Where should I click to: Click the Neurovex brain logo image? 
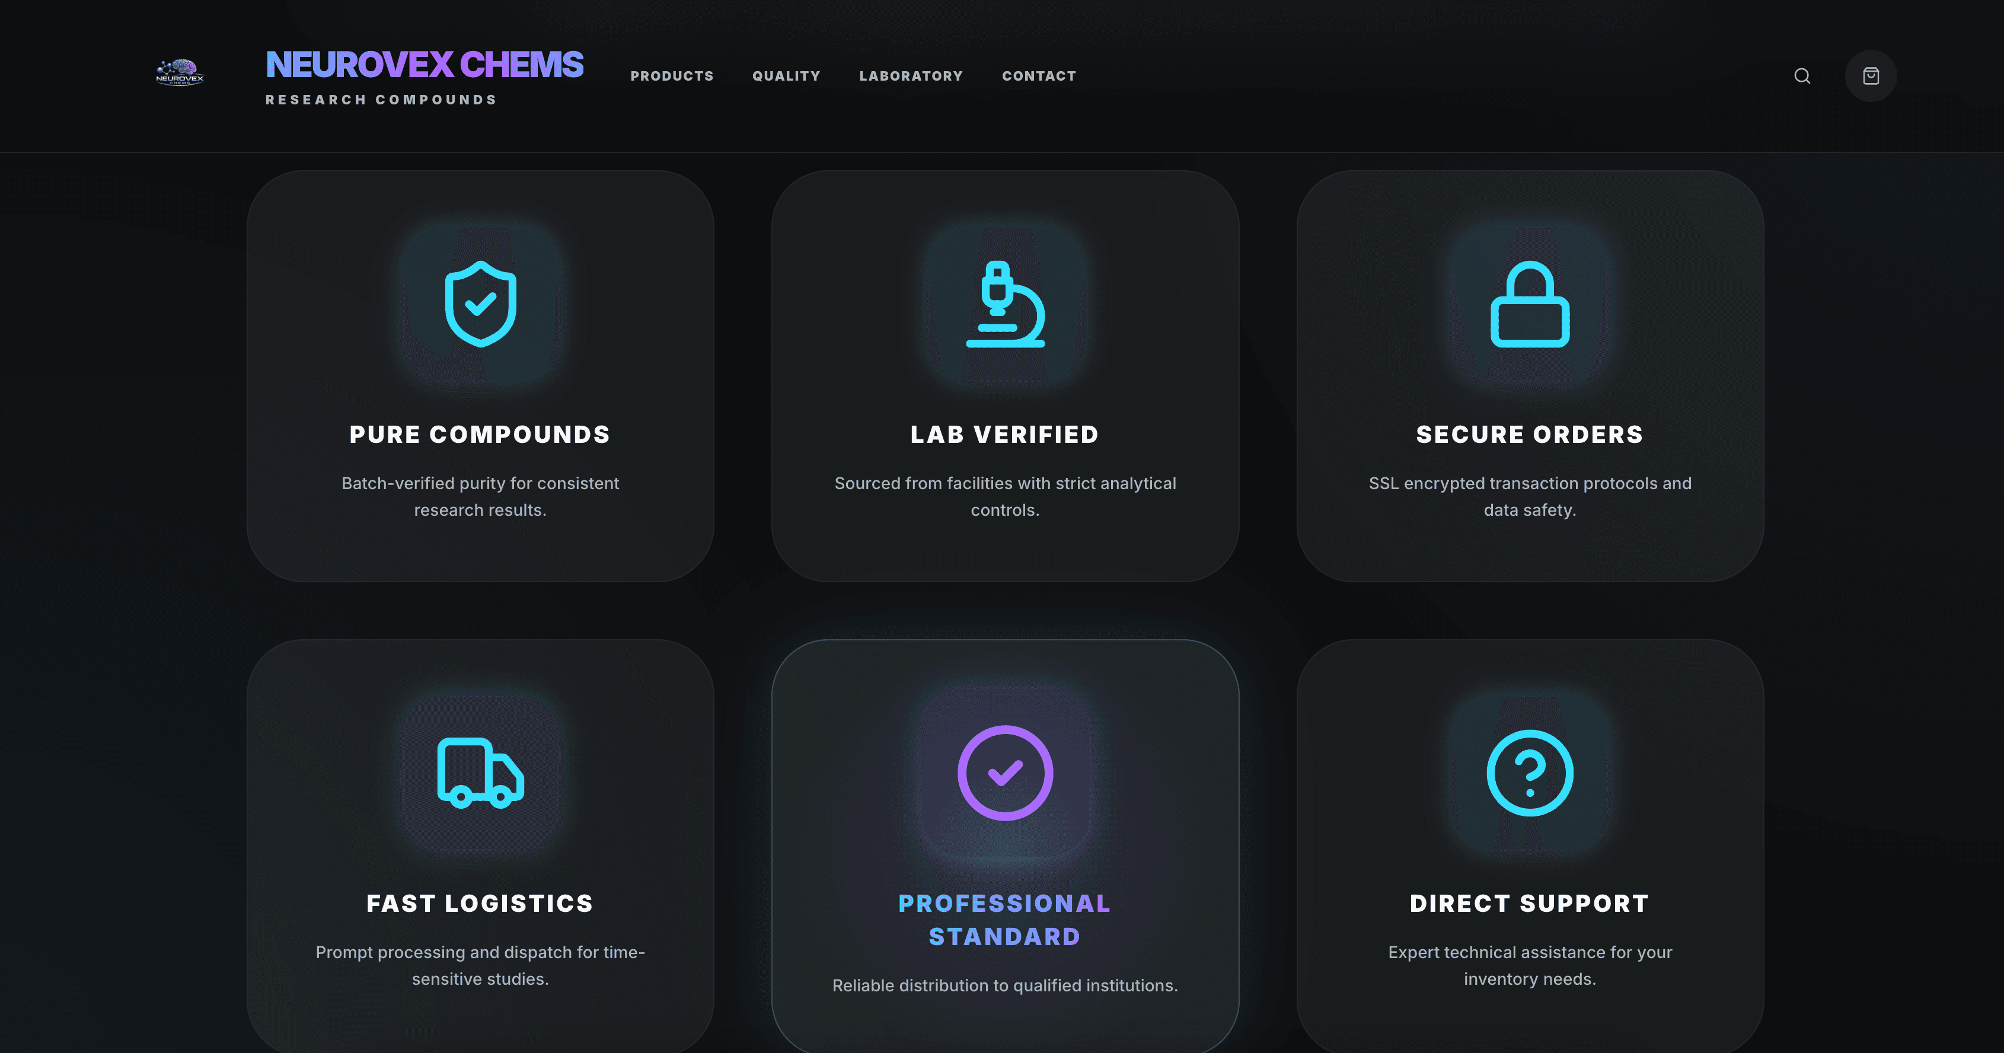(x=180, y=72)
